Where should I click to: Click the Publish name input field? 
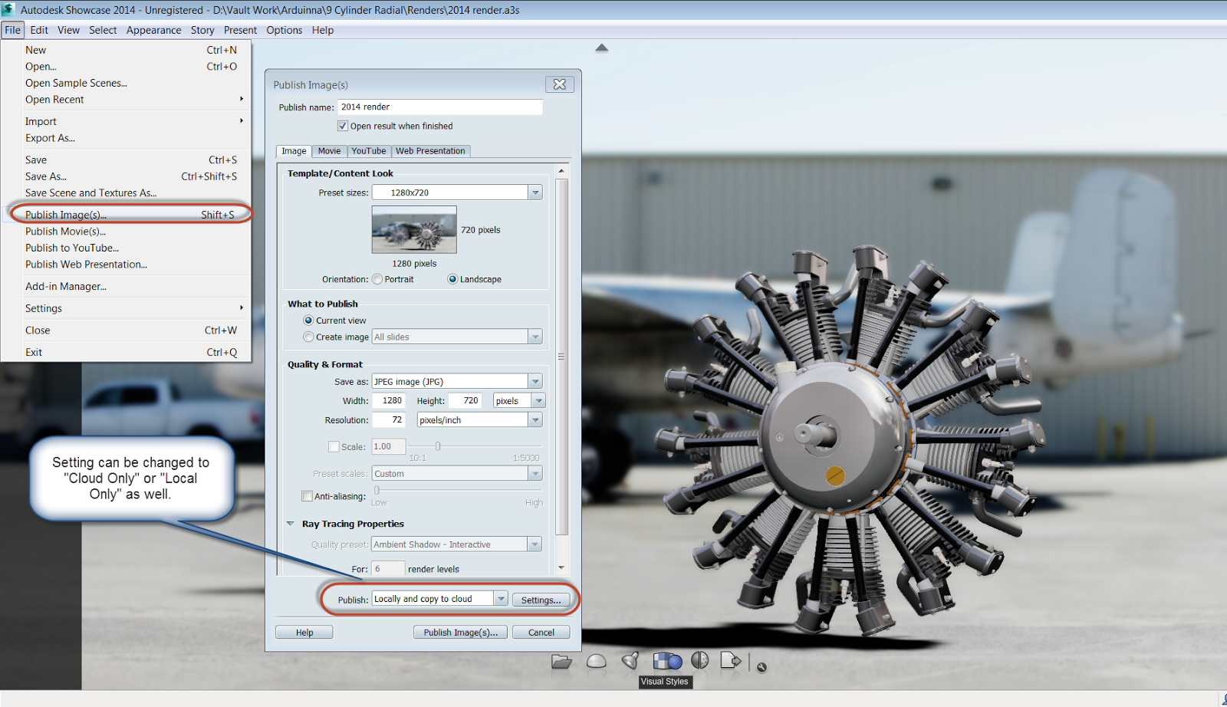(x=440, y=107)
